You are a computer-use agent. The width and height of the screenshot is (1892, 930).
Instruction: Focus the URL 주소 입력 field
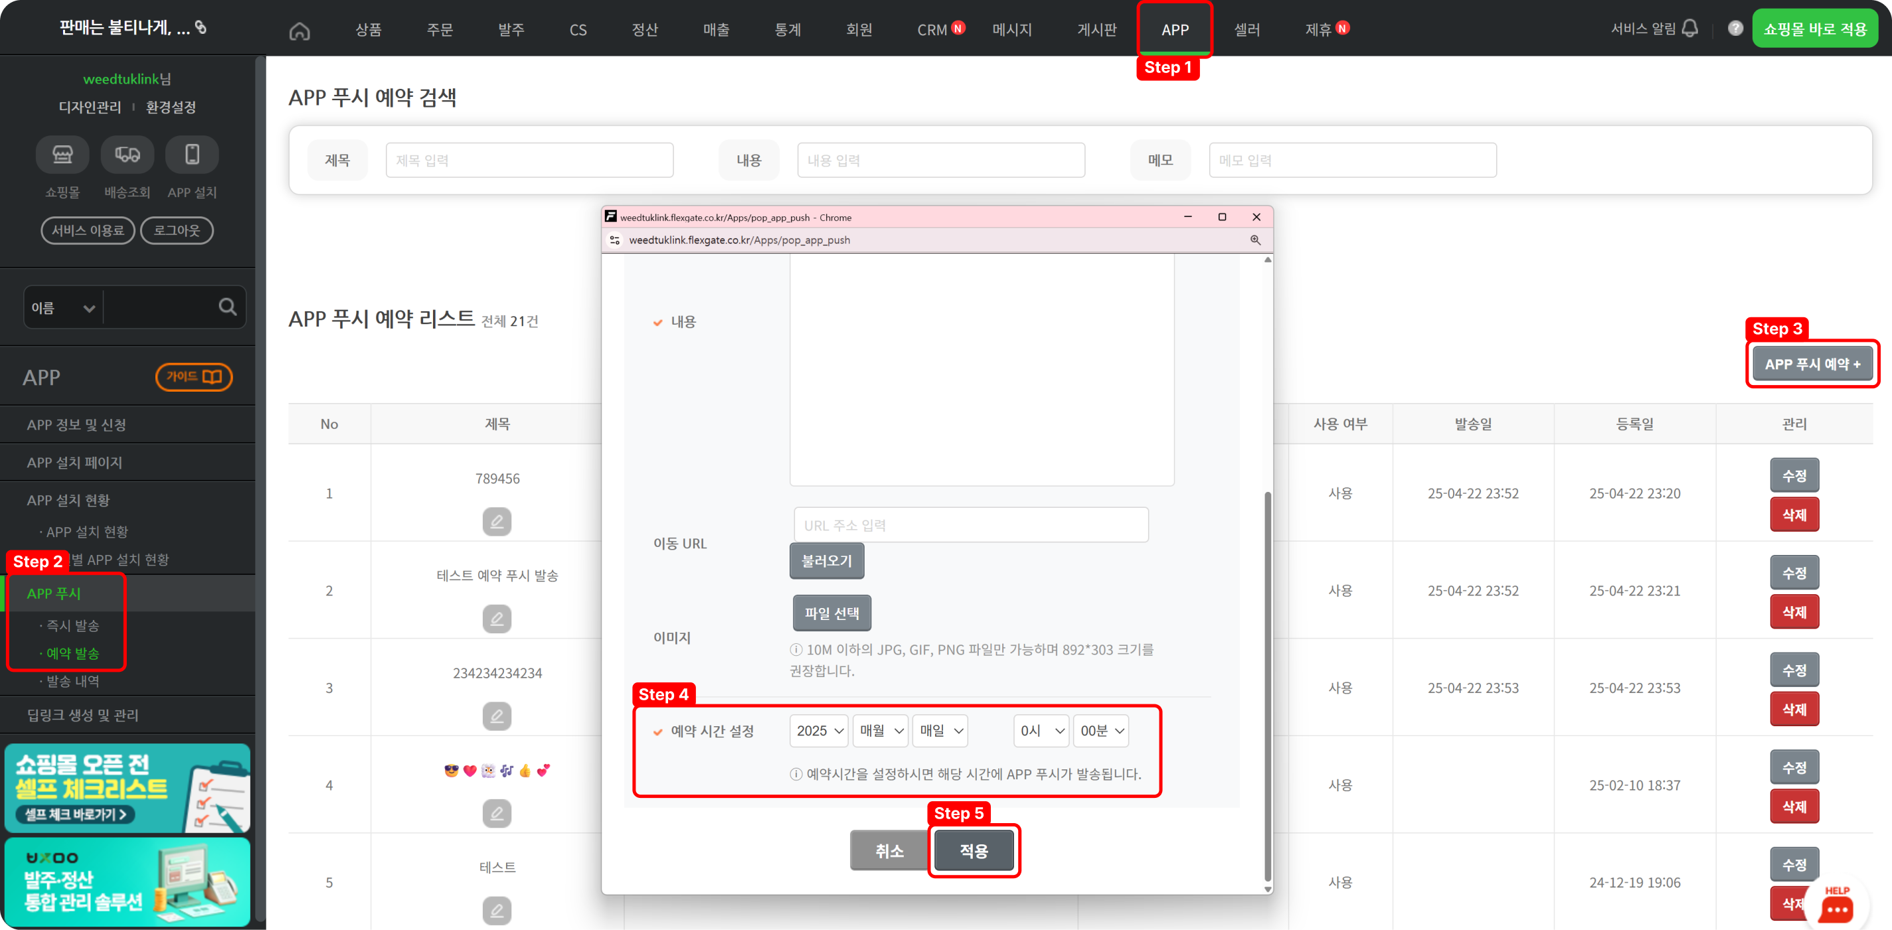971,525
